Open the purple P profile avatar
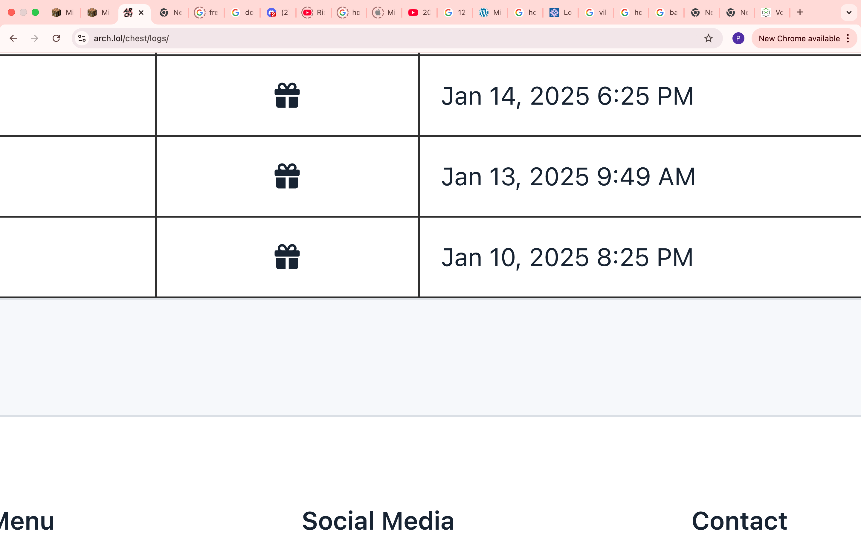This screenshot has height=538, width=861. coord(738,39)
